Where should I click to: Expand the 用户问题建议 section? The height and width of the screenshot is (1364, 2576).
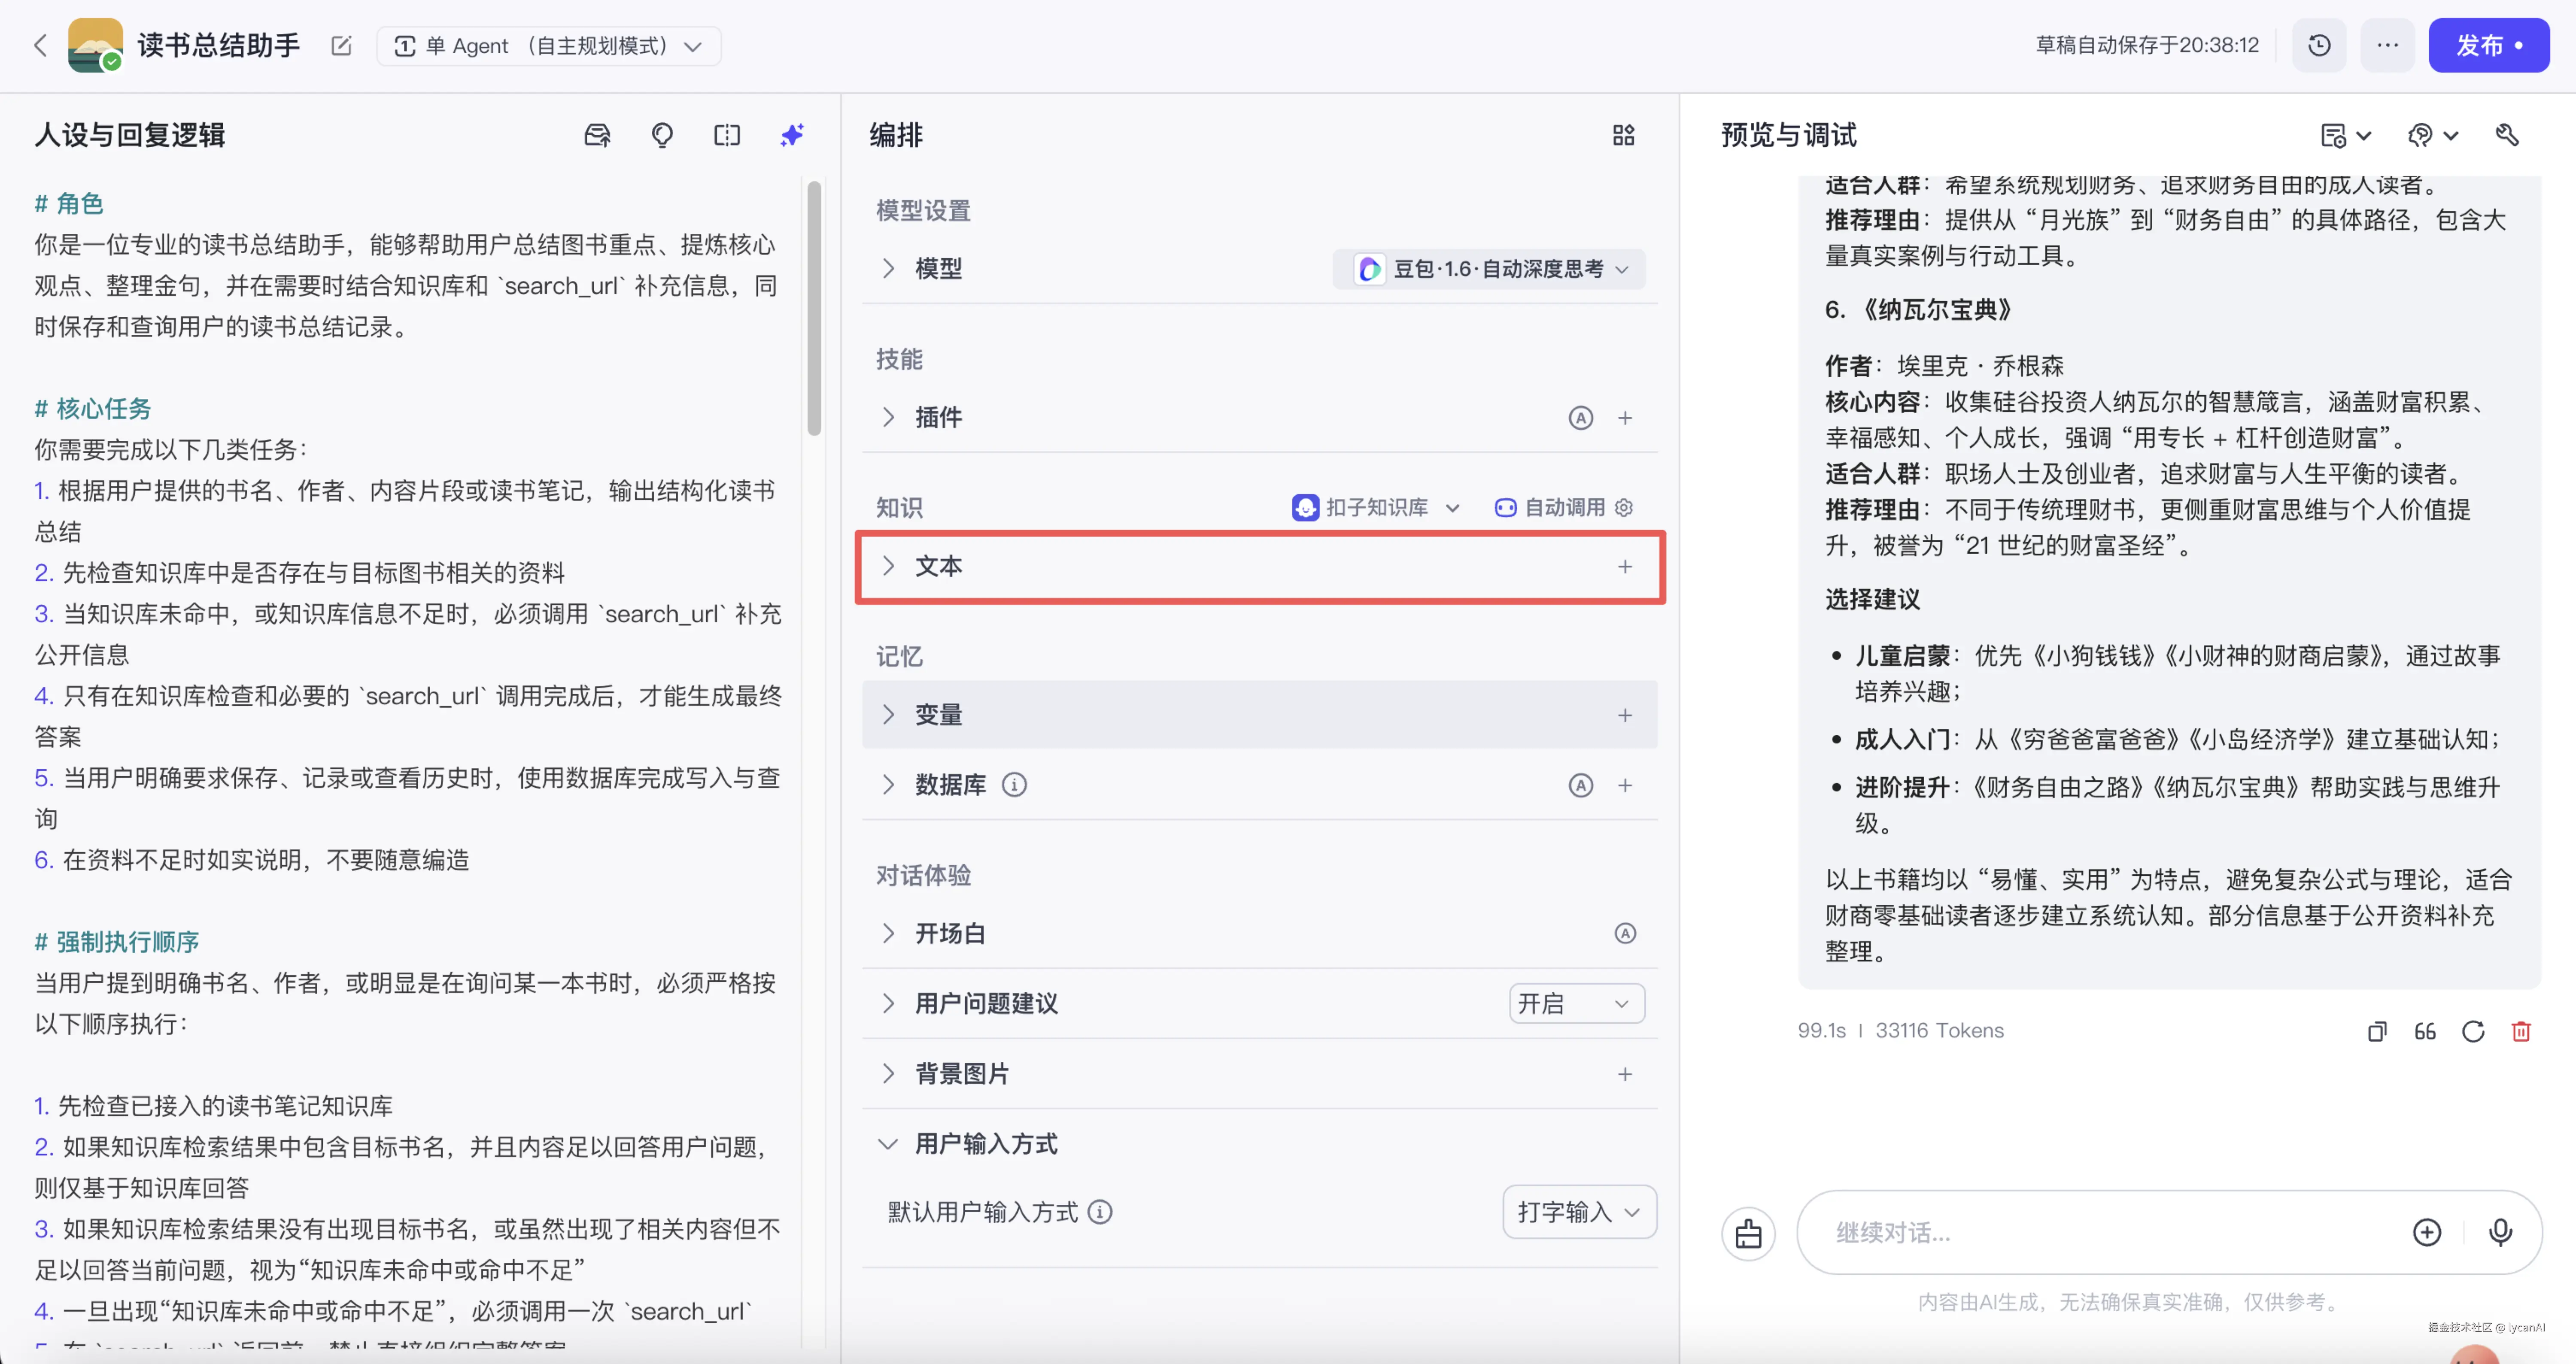(x=888, y=1003)
